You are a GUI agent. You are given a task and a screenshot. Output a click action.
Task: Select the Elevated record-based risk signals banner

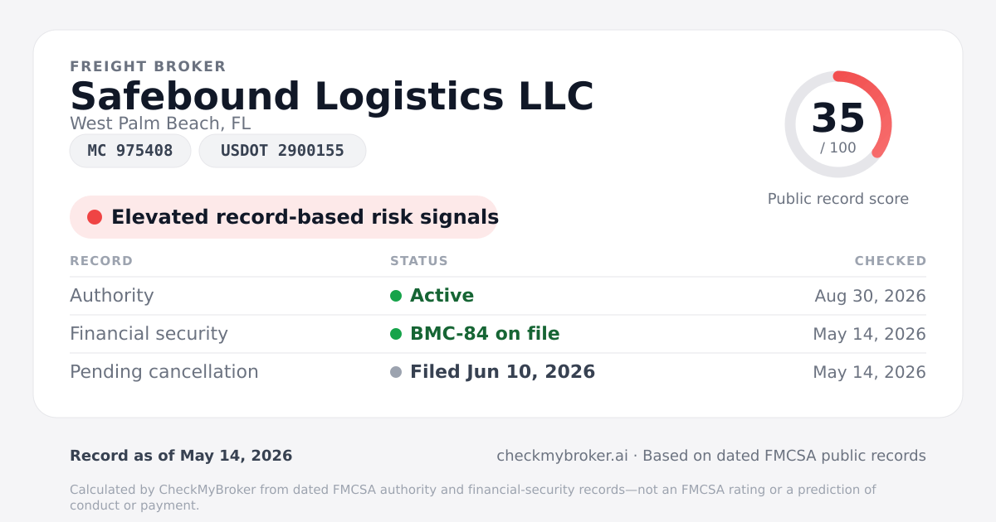coord(284,217)
